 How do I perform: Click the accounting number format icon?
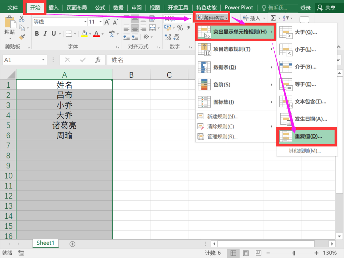[168, 28]
